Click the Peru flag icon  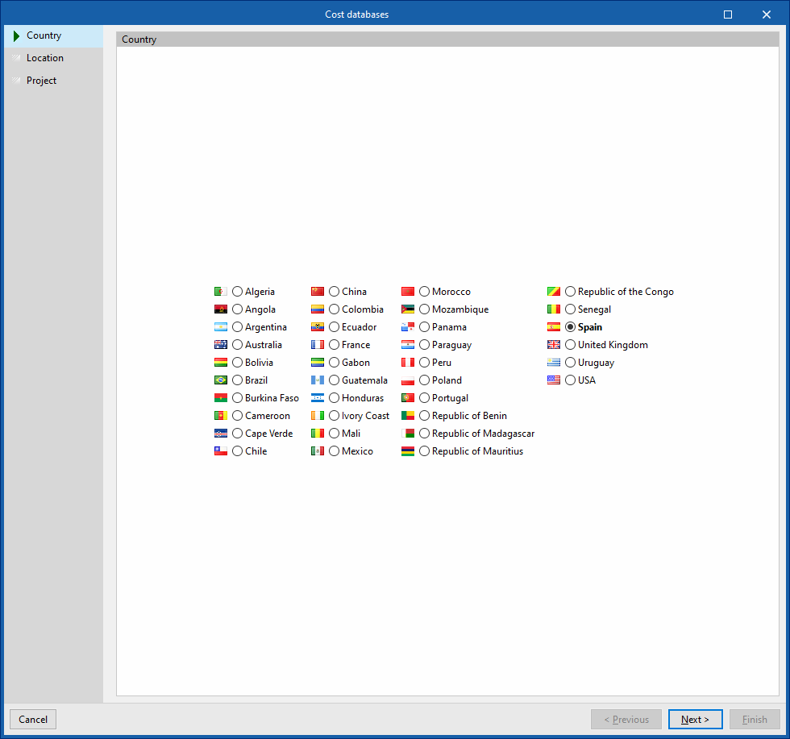[408, 362]
